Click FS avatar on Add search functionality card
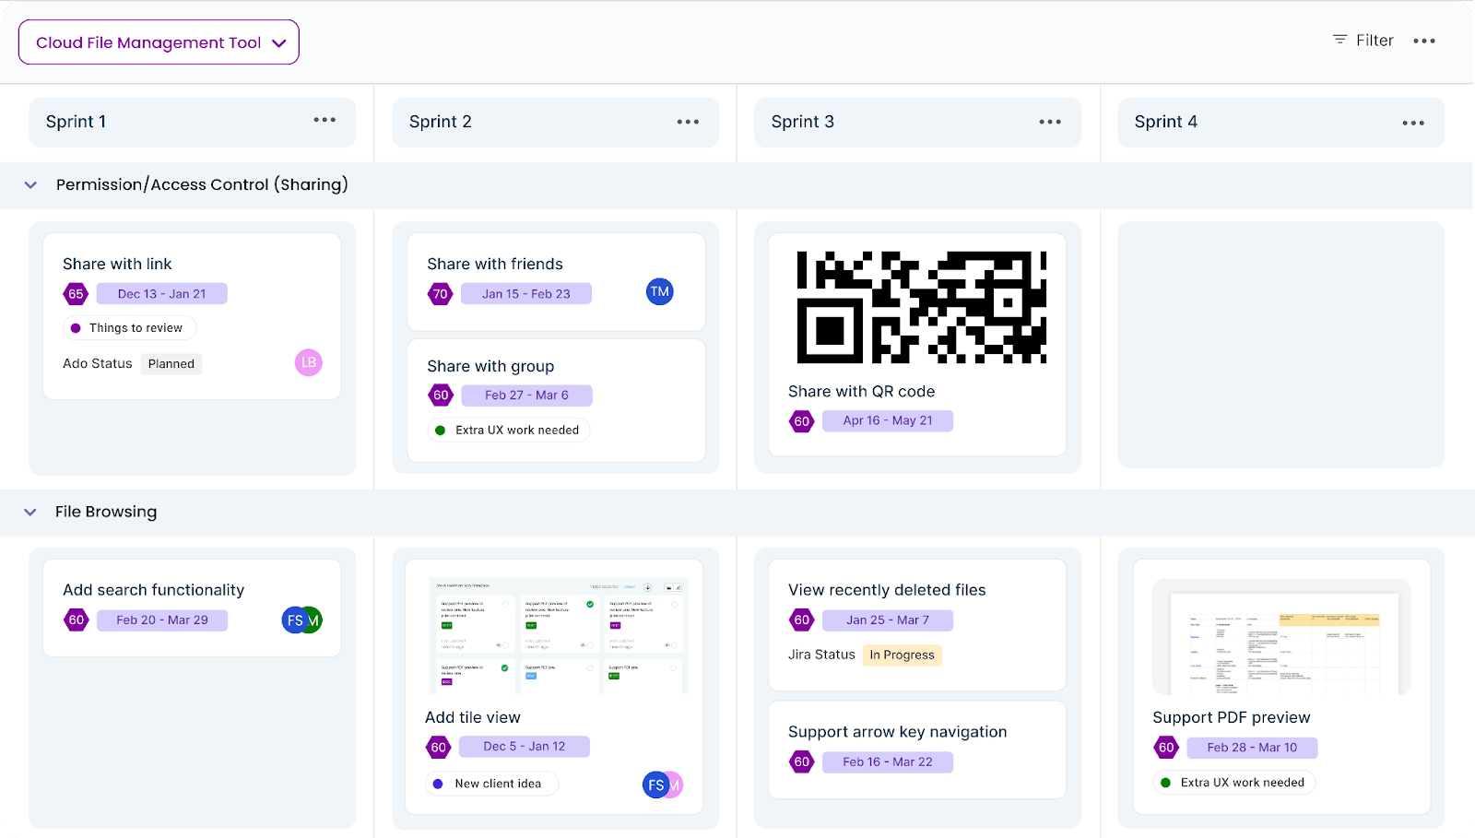Screen dimensions: 1475x838 coord(293,620)
